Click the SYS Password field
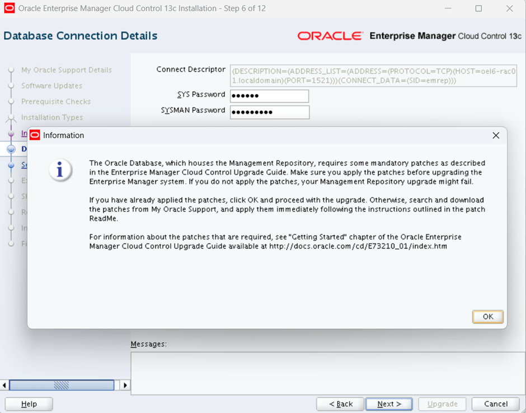Viewport: 526px width, 413px height. coord(269,96)
